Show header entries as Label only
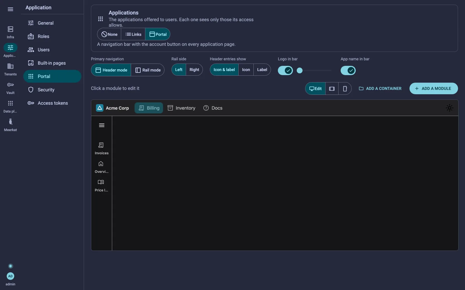Viewport: 465px width, 290px height. click(x=262, y=70)
